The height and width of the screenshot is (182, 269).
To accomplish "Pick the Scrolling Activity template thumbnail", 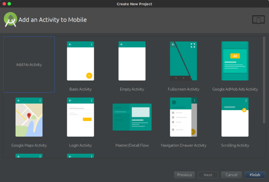I will tap(235, 117).
